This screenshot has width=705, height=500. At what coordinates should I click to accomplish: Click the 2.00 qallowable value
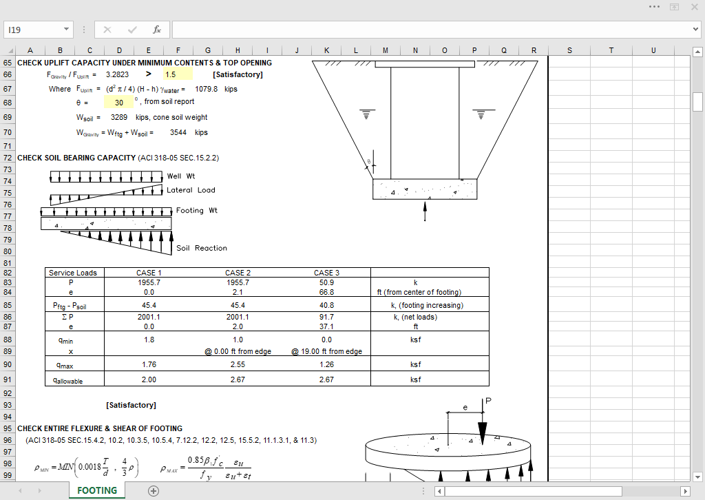[x=149, y=380]
